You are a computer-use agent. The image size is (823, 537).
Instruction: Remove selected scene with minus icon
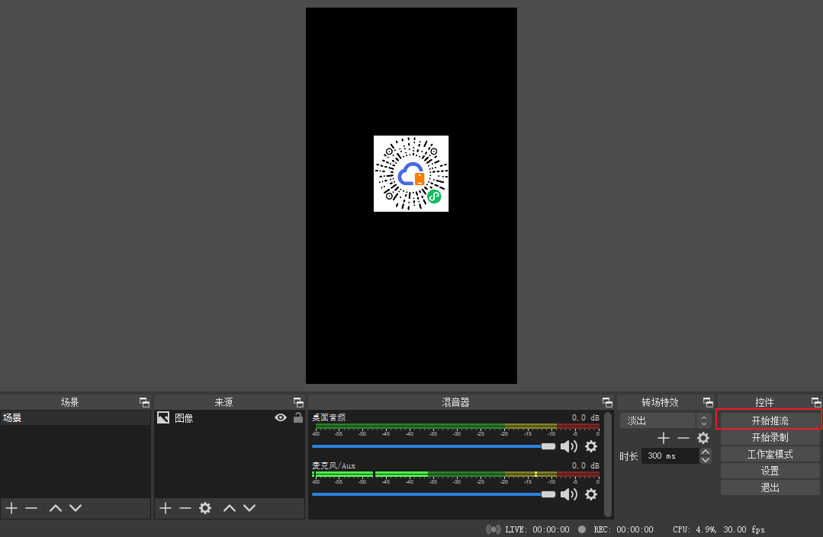pyautogui.click(x=31, y=508)
